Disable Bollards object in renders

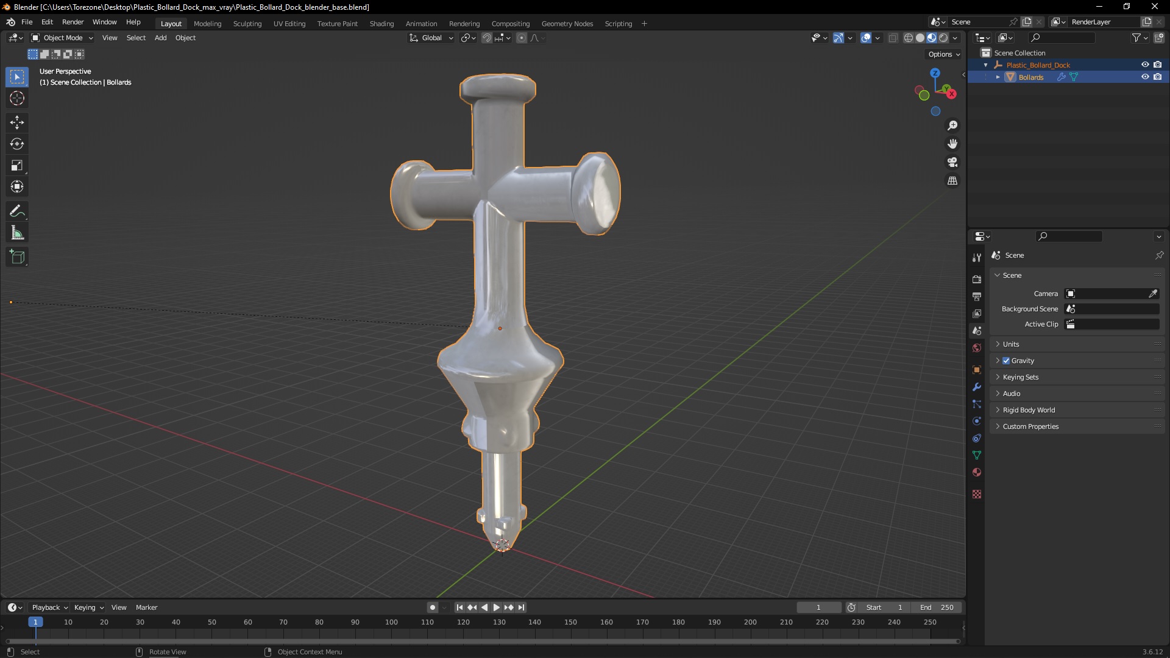click(x=1157, y=77)
